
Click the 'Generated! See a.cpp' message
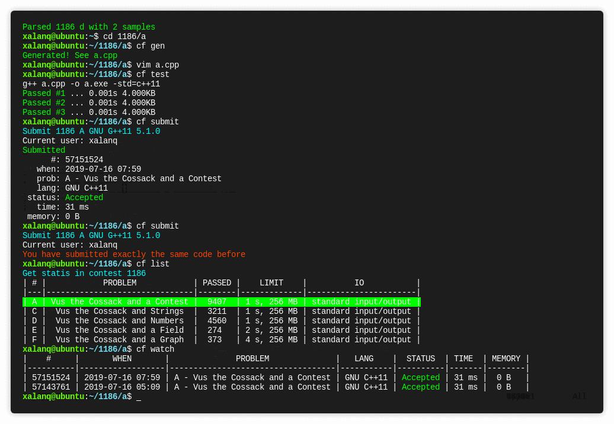click(69, 55)
